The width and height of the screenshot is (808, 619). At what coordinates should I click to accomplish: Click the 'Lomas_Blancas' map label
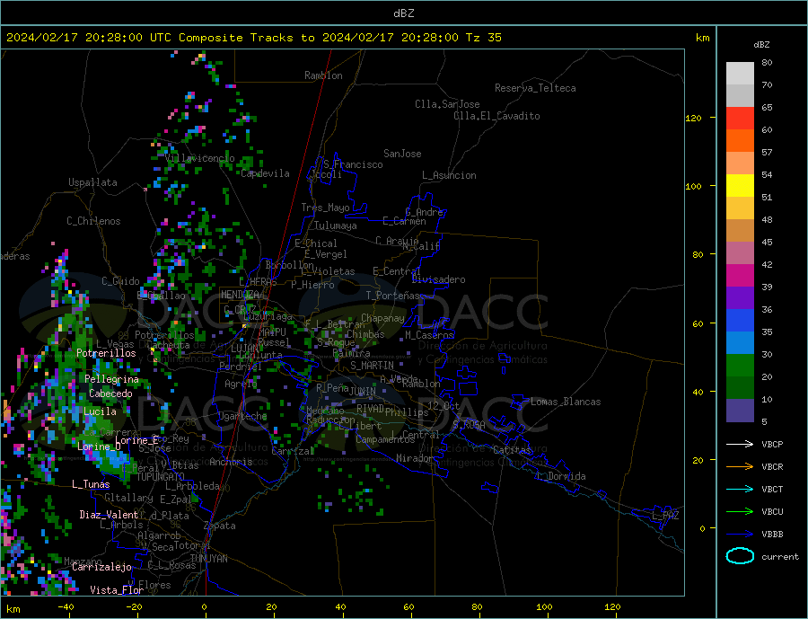(x=566, y=402)
